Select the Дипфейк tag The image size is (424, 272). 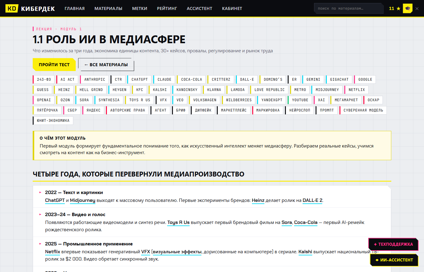203,110
